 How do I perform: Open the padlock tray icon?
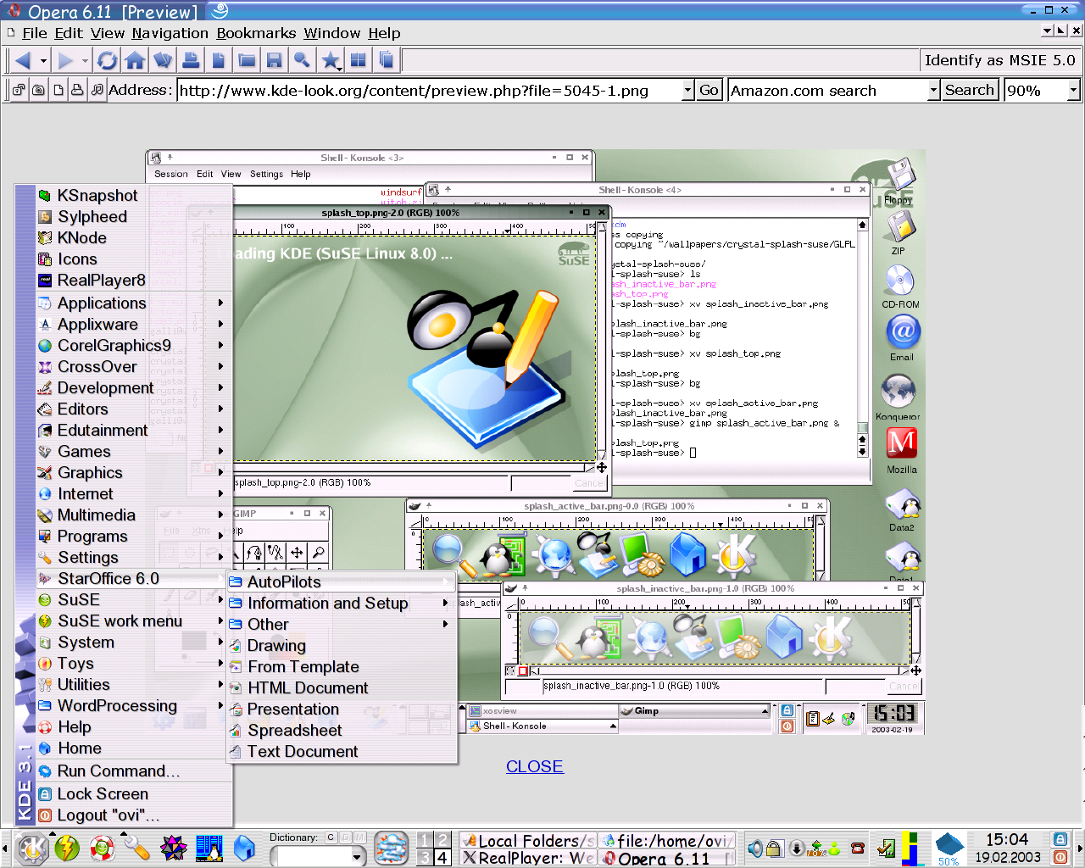coord(773,848)
